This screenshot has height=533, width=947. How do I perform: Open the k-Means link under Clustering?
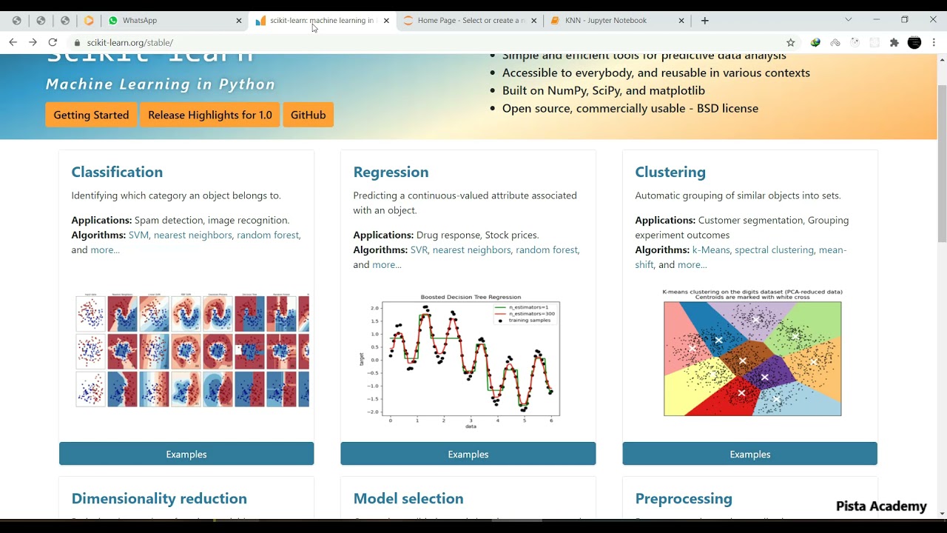click(711, 249)
